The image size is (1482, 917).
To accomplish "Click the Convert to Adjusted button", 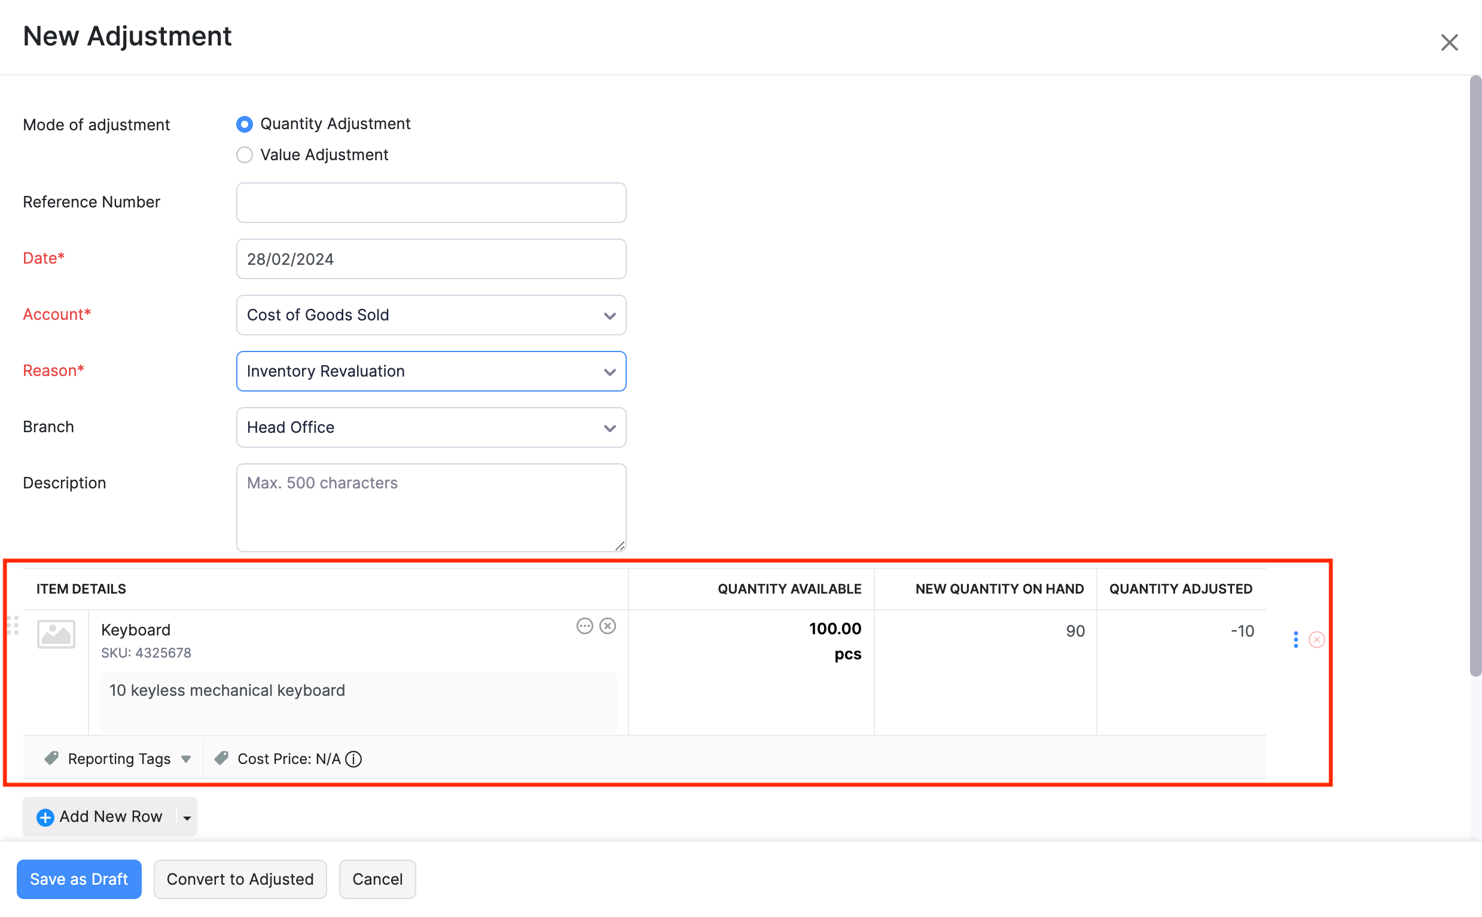I will [240, 879].
